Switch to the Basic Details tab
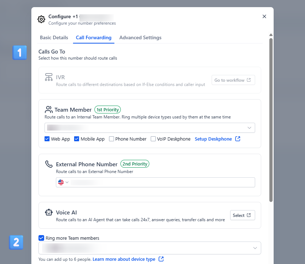305x264 pixels. (54, 37)
